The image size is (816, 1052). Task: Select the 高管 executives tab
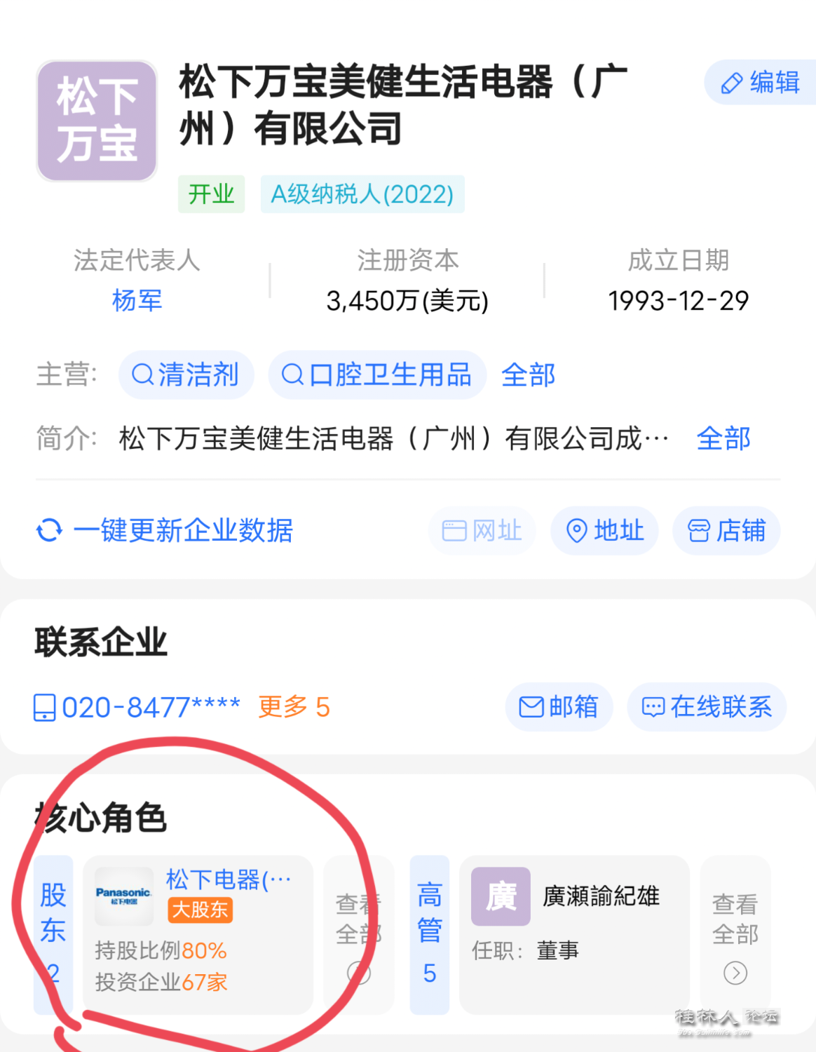pyautogui.click(x=430, y=934)
